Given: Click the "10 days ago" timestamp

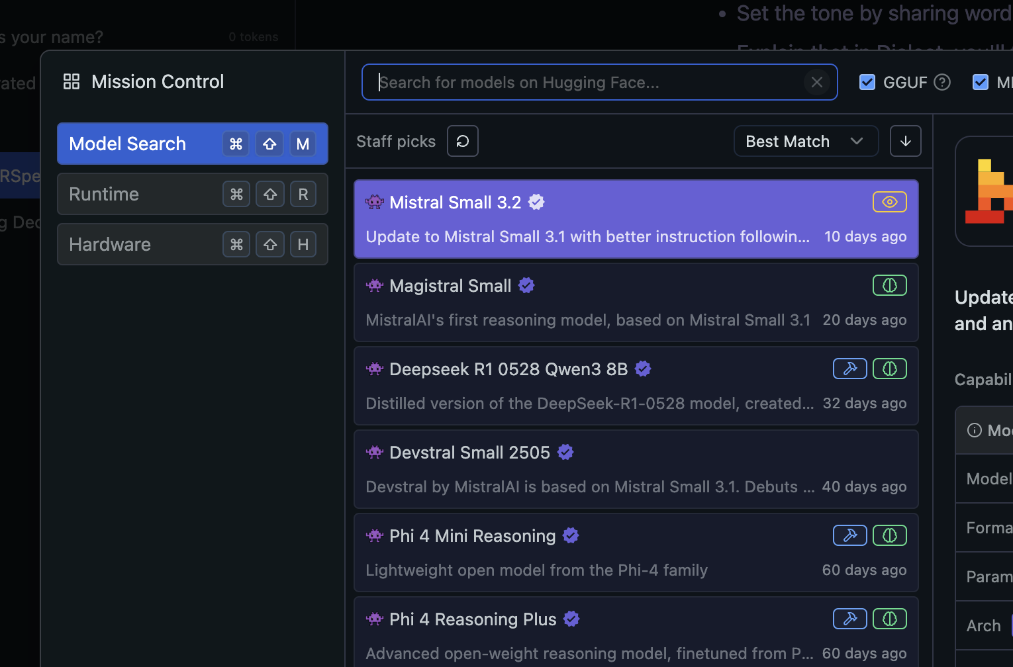Looking at the screenshot, I should [x=865, y=236].
